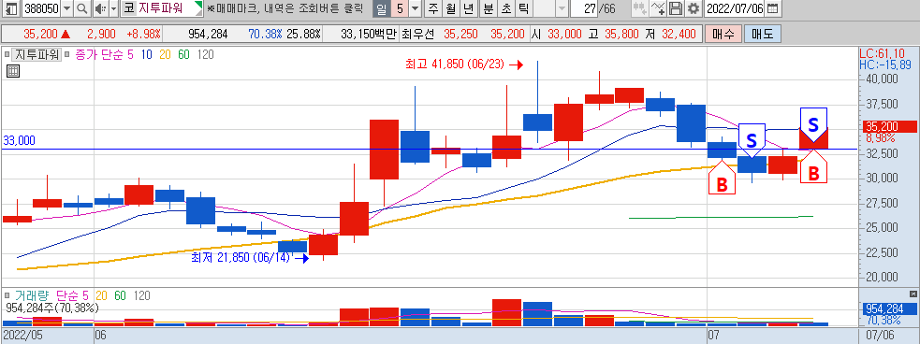This screenshot has height=344, width=920.
Task: Switch to the 분 minute chart
Action: (x=489, y=8)
